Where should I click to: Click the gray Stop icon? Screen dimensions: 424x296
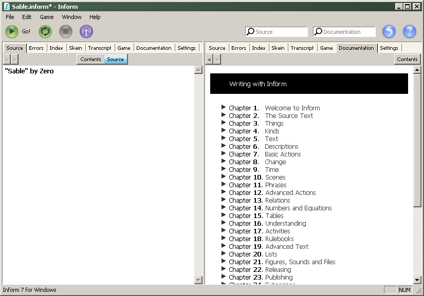66,32
